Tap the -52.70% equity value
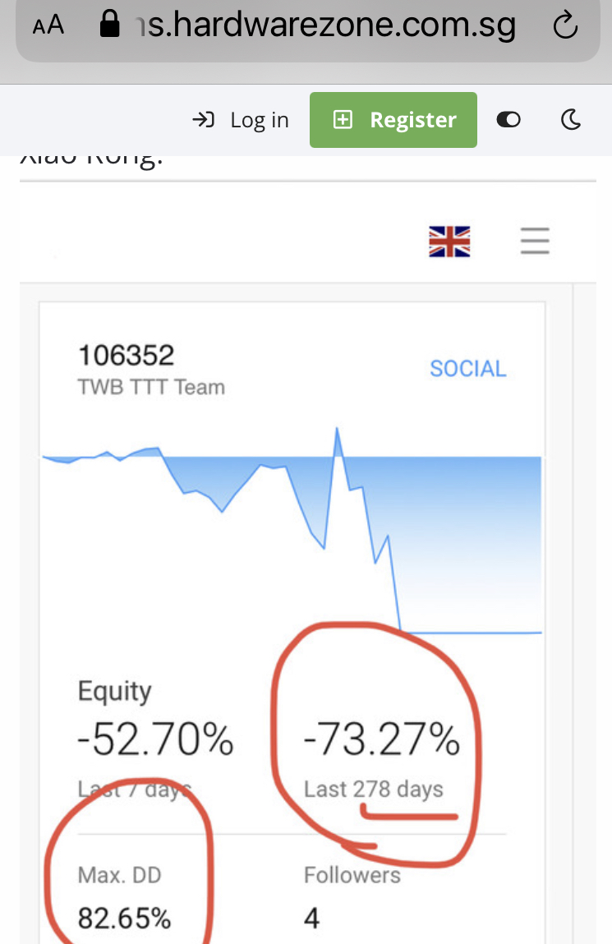This screenshot has width=612, height=944. coord(155,739)
